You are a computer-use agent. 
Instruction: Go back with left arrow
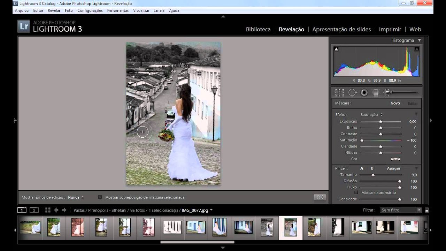[x=56, y=210]
